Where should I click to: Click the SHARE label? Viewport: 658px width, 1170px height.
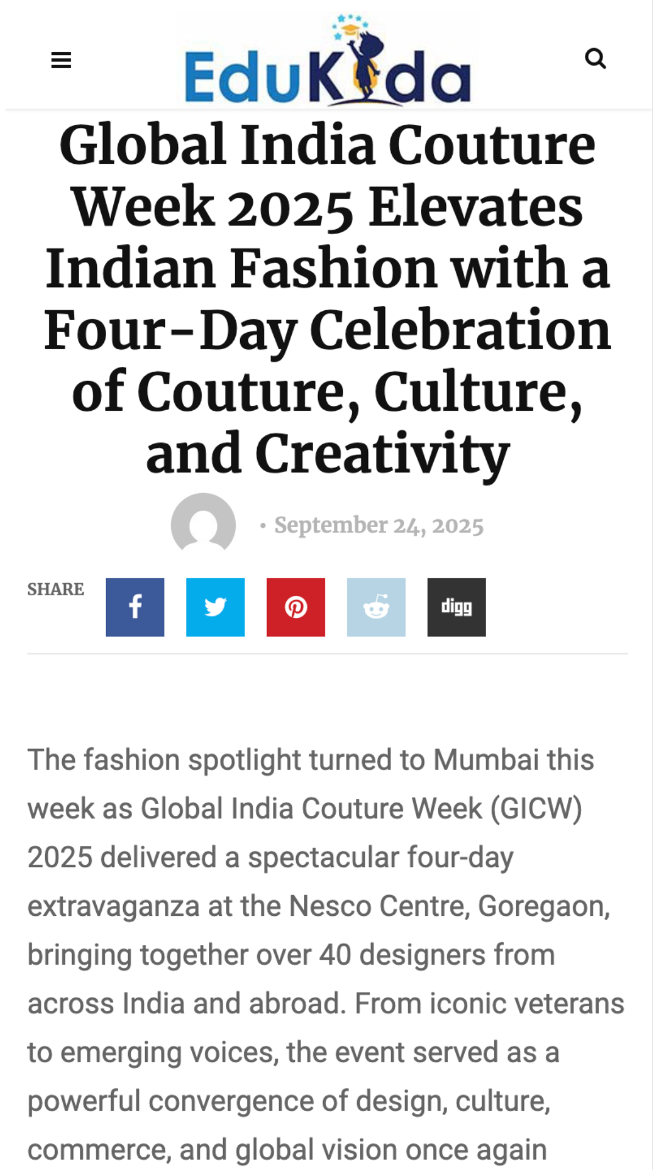point(55,589)
